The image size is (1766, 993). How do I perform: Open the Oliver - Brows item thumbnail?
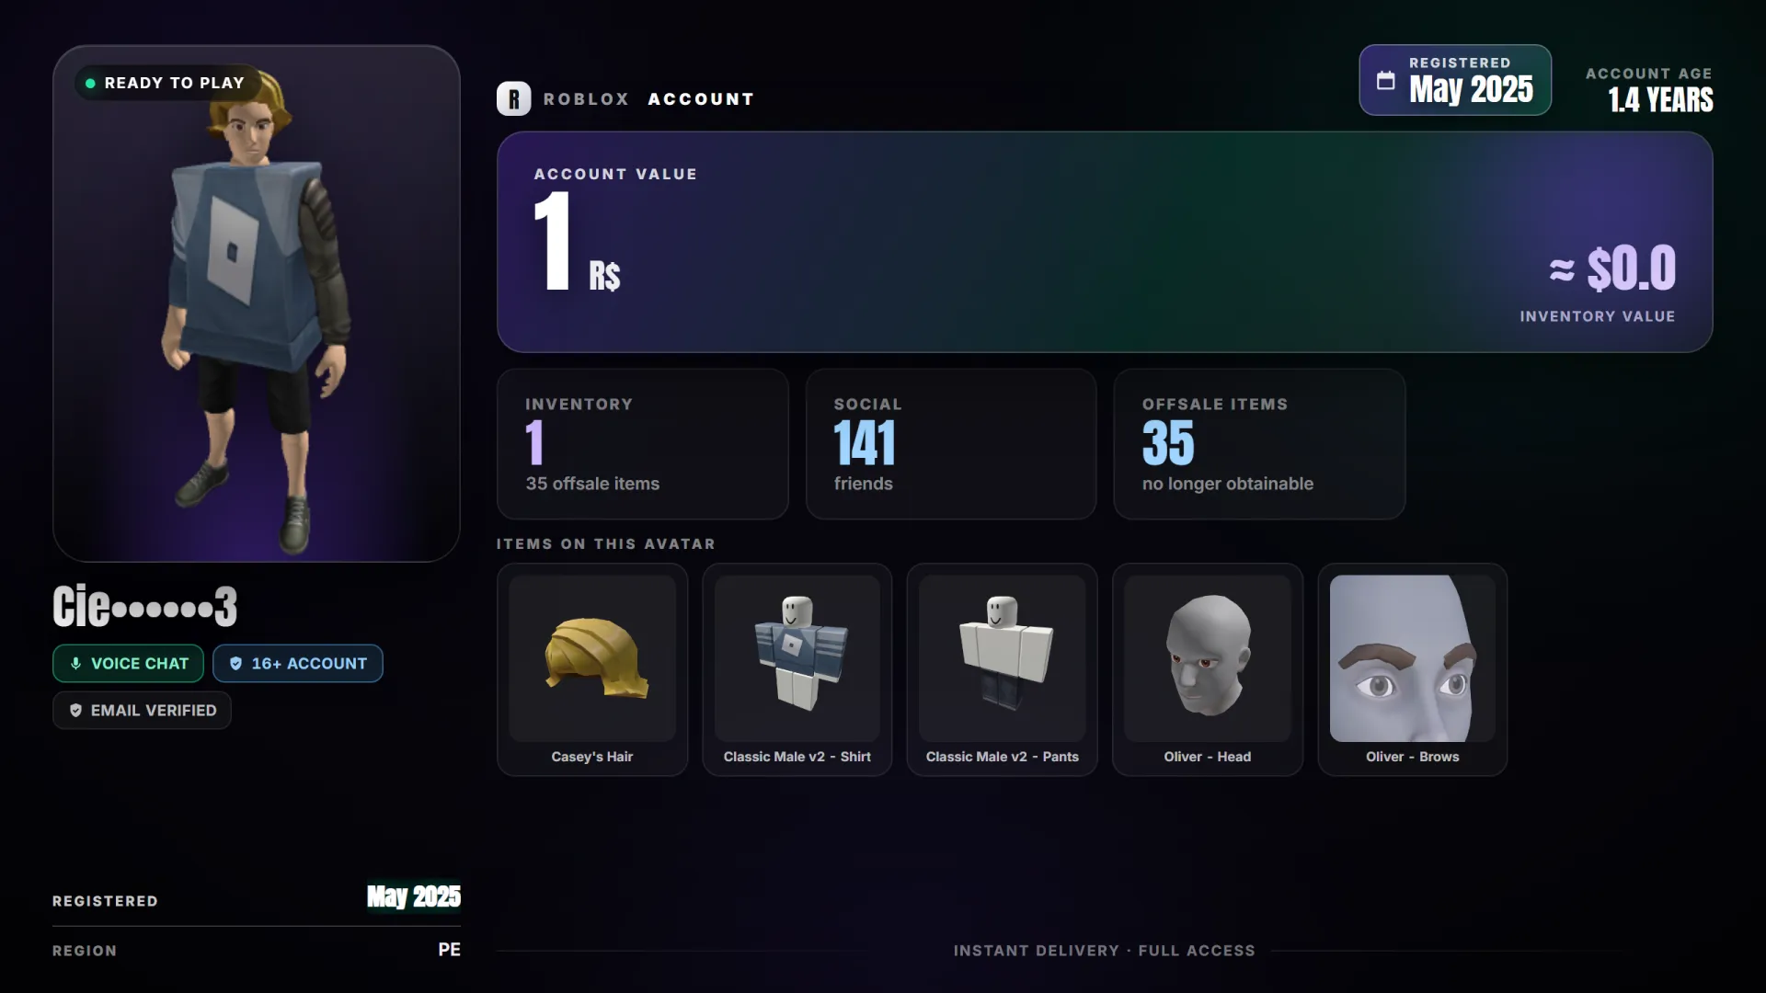click(x=1413, y=658)
